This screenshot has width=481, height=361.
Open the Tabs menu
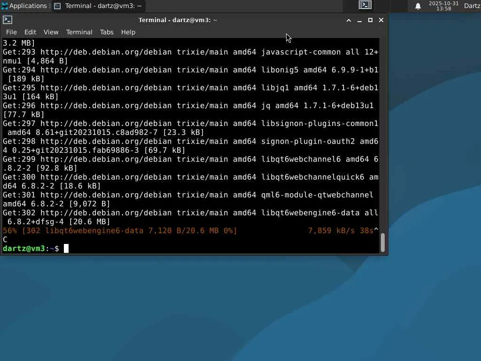pyautogui.click(x=107, y=32)
